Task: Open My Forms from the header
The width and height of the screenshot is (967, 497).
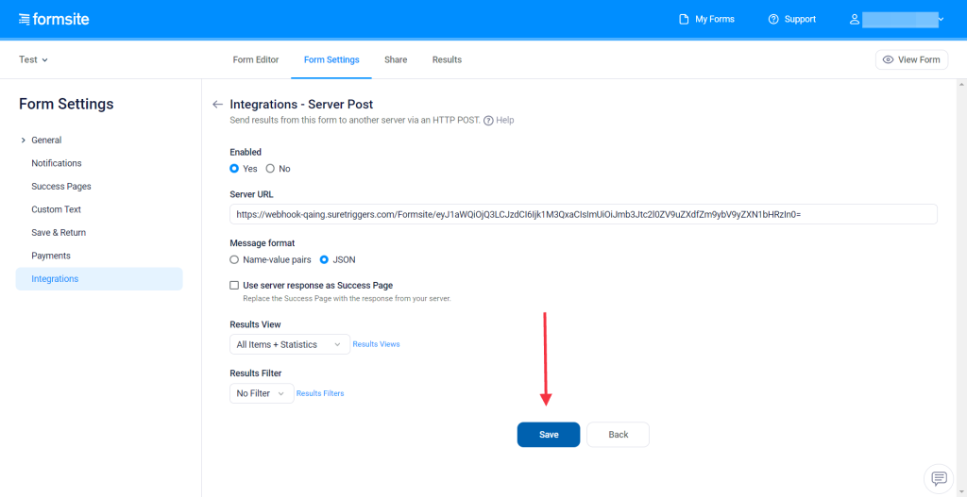Action: point(706,19)
